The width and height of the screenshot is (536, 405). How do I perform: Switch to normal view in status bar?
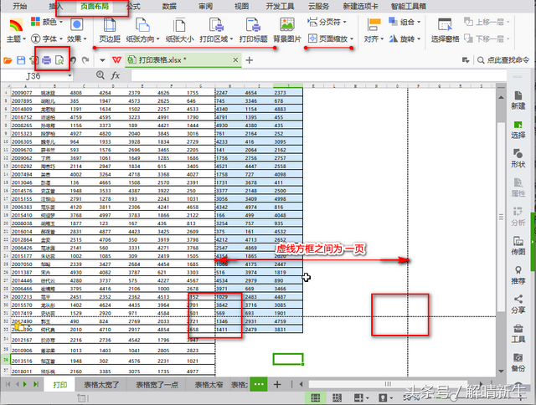point(316,397)
